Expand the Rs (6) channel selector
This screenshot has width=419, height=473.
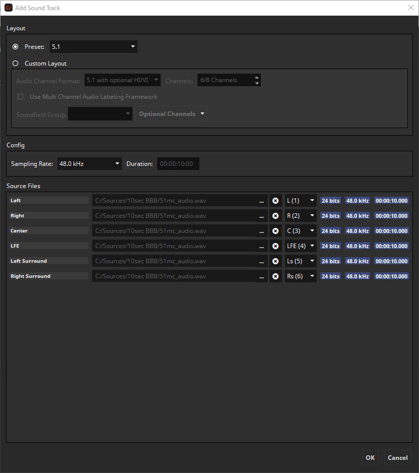pos(301,276)
